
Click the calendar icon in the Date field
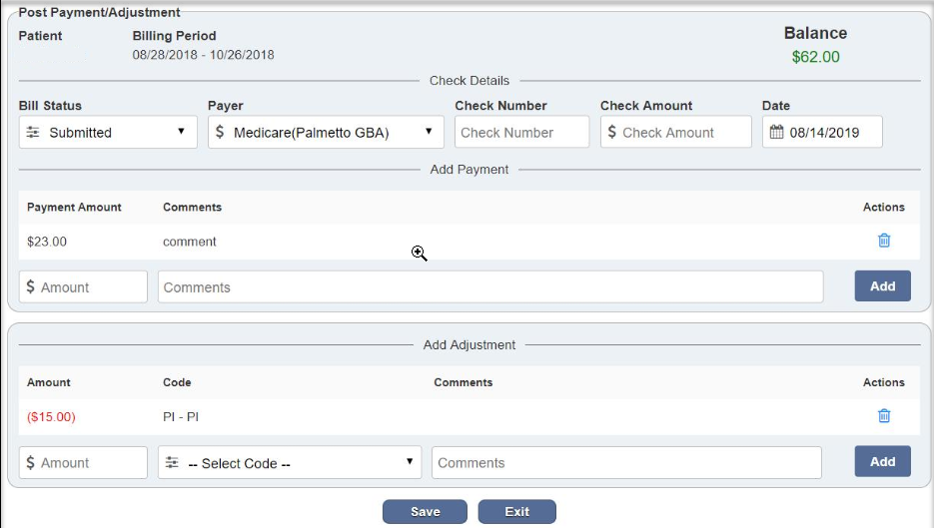776,132
